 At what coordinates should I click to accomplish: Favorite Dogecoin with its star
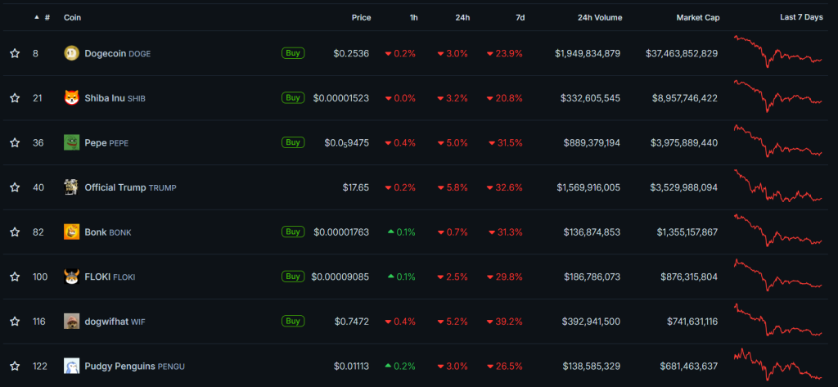[15, 53]
